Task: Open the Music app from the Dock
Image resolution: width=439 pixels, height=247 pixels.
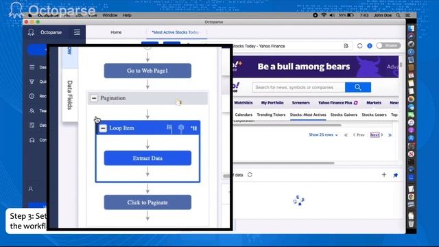Action: 411,122
